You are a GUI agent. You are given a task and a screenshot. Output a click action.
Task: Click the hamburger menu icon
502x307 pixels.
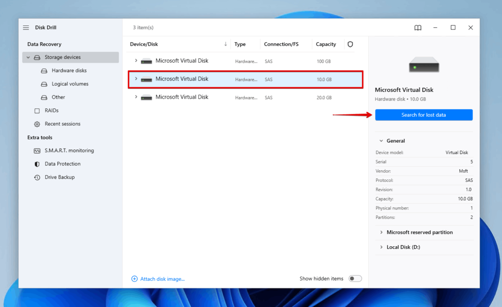pos(25,27)
